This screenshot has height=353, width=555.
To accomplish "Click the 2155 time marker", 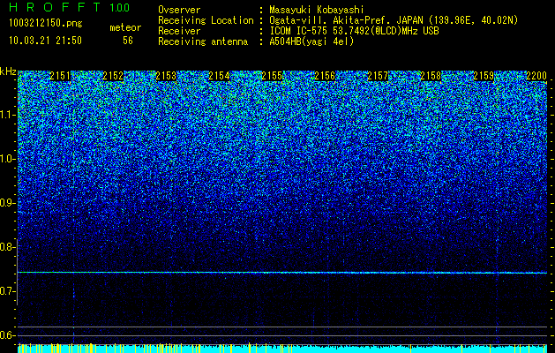I will tap(272, 76).
